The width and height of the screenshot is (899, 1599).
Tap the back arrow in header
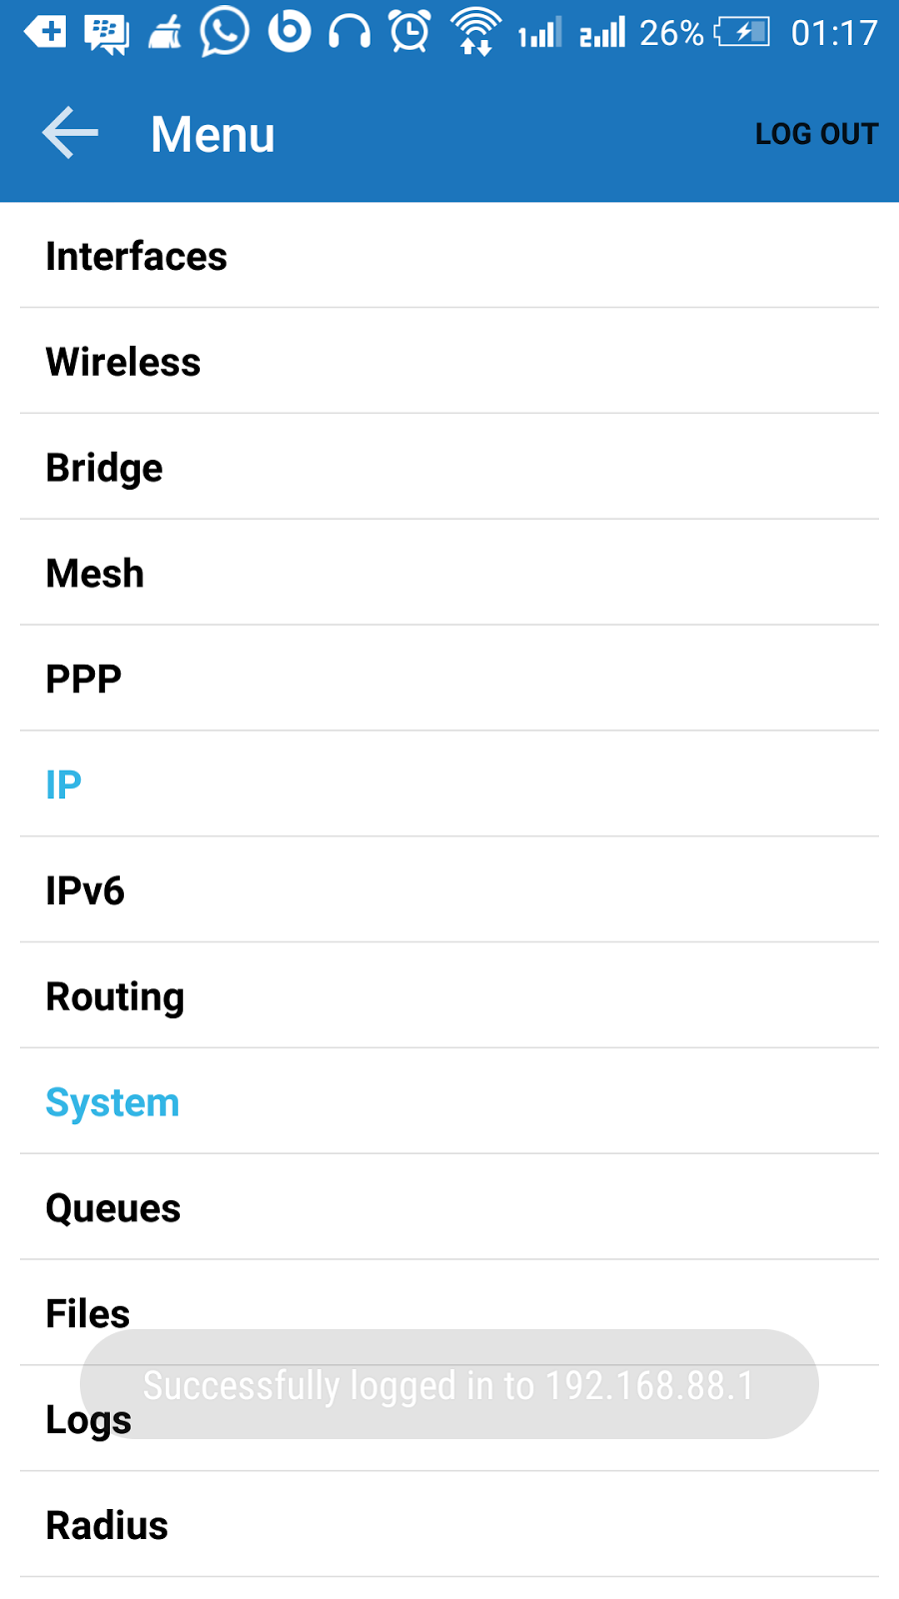(70, 133)
